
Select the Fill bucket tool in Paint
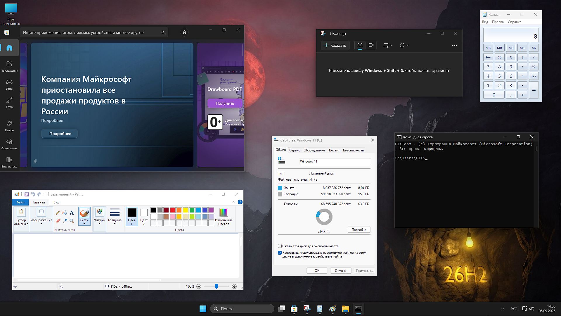click(x=65, y=213)
